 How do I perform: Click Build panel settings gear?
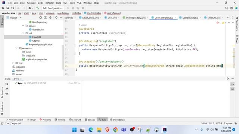(227, 79)
